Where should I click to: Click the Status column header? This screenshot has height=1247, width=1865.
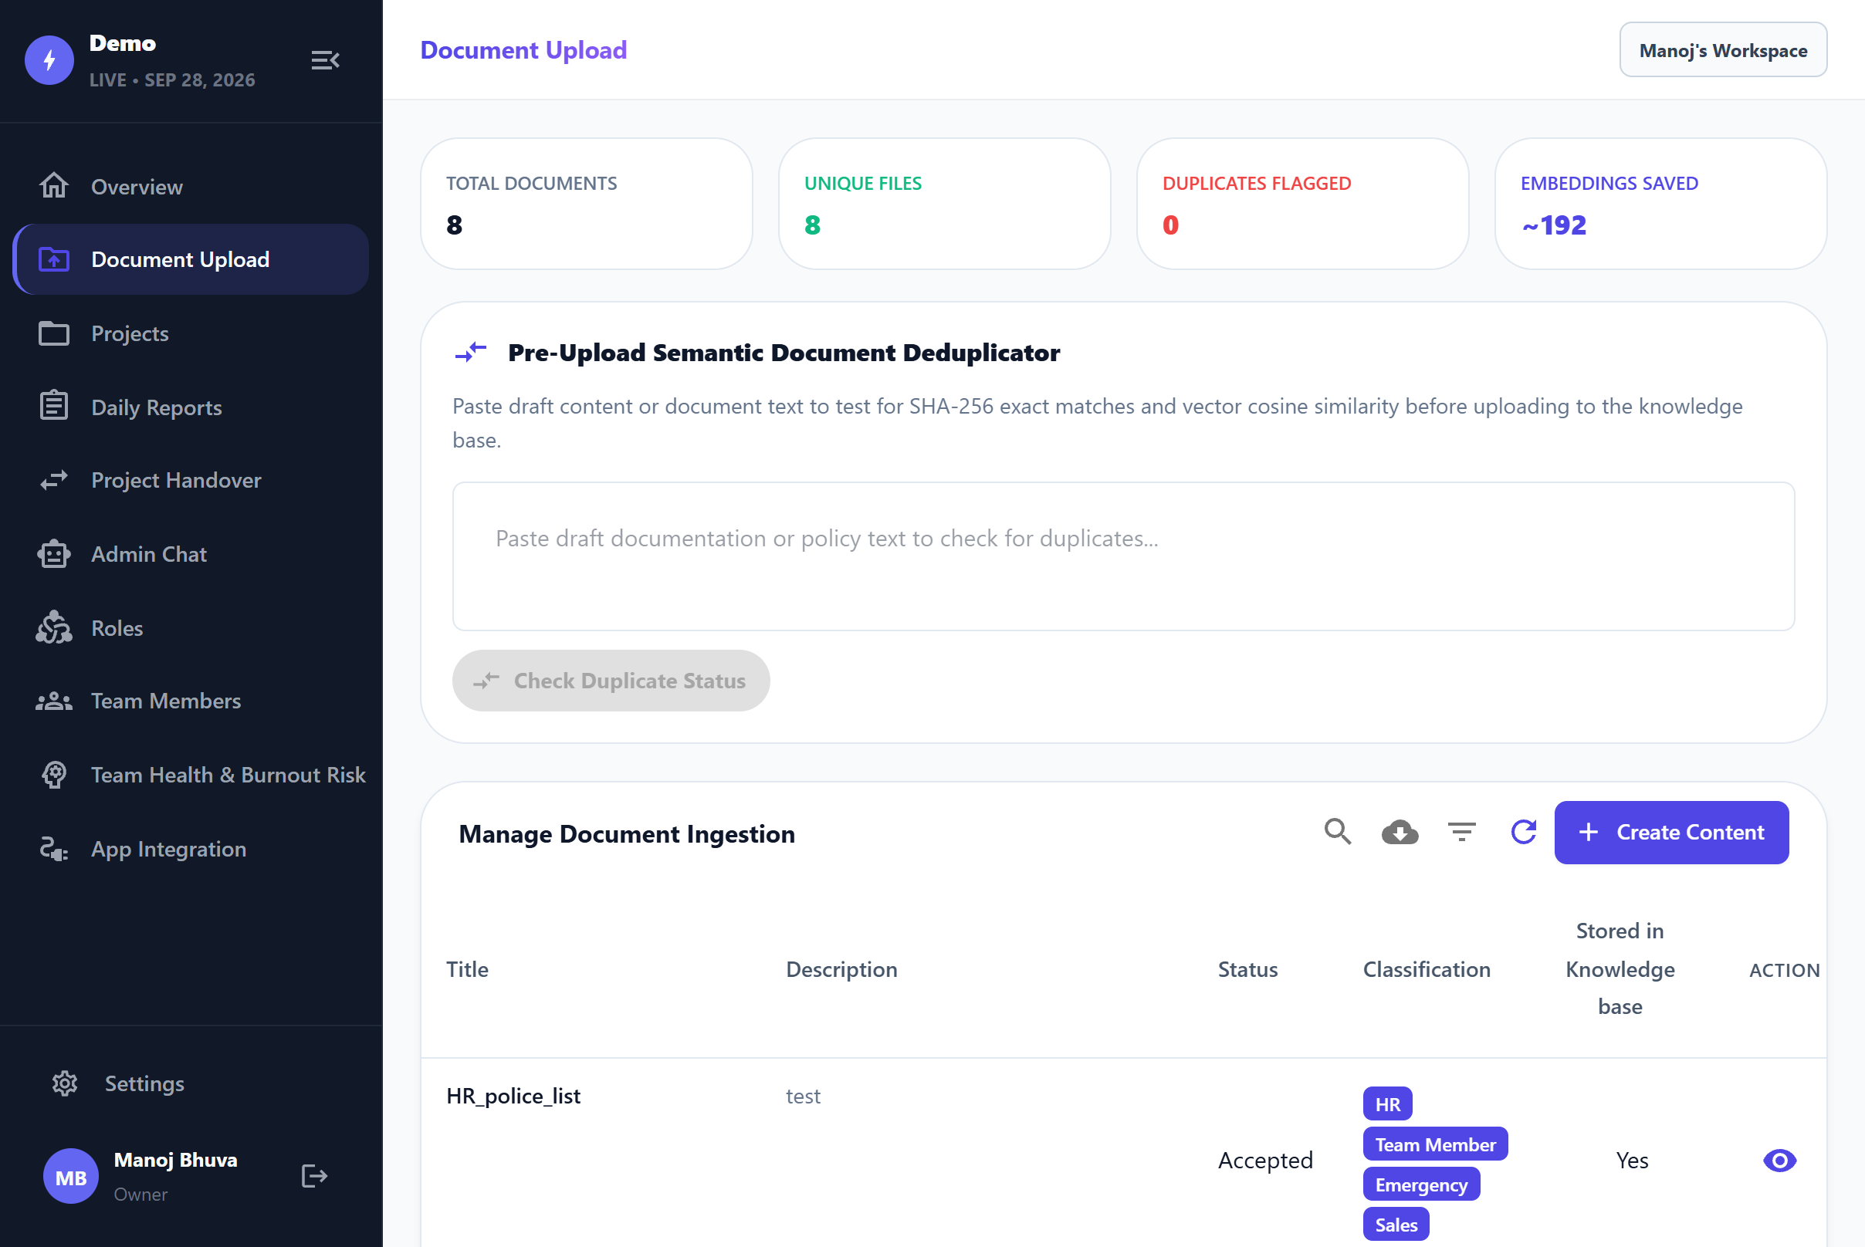pyautogui.click(x=1247, y=968)
